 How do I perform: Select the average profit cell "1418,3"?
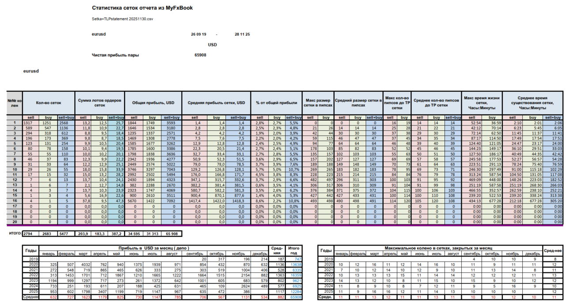[x=239, y=200]
